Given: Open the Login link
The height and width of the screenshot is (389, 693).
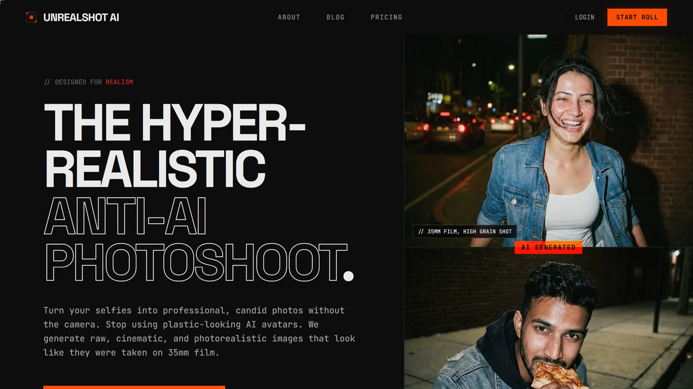Looking at the screenshot, I should tap(585, 17).
